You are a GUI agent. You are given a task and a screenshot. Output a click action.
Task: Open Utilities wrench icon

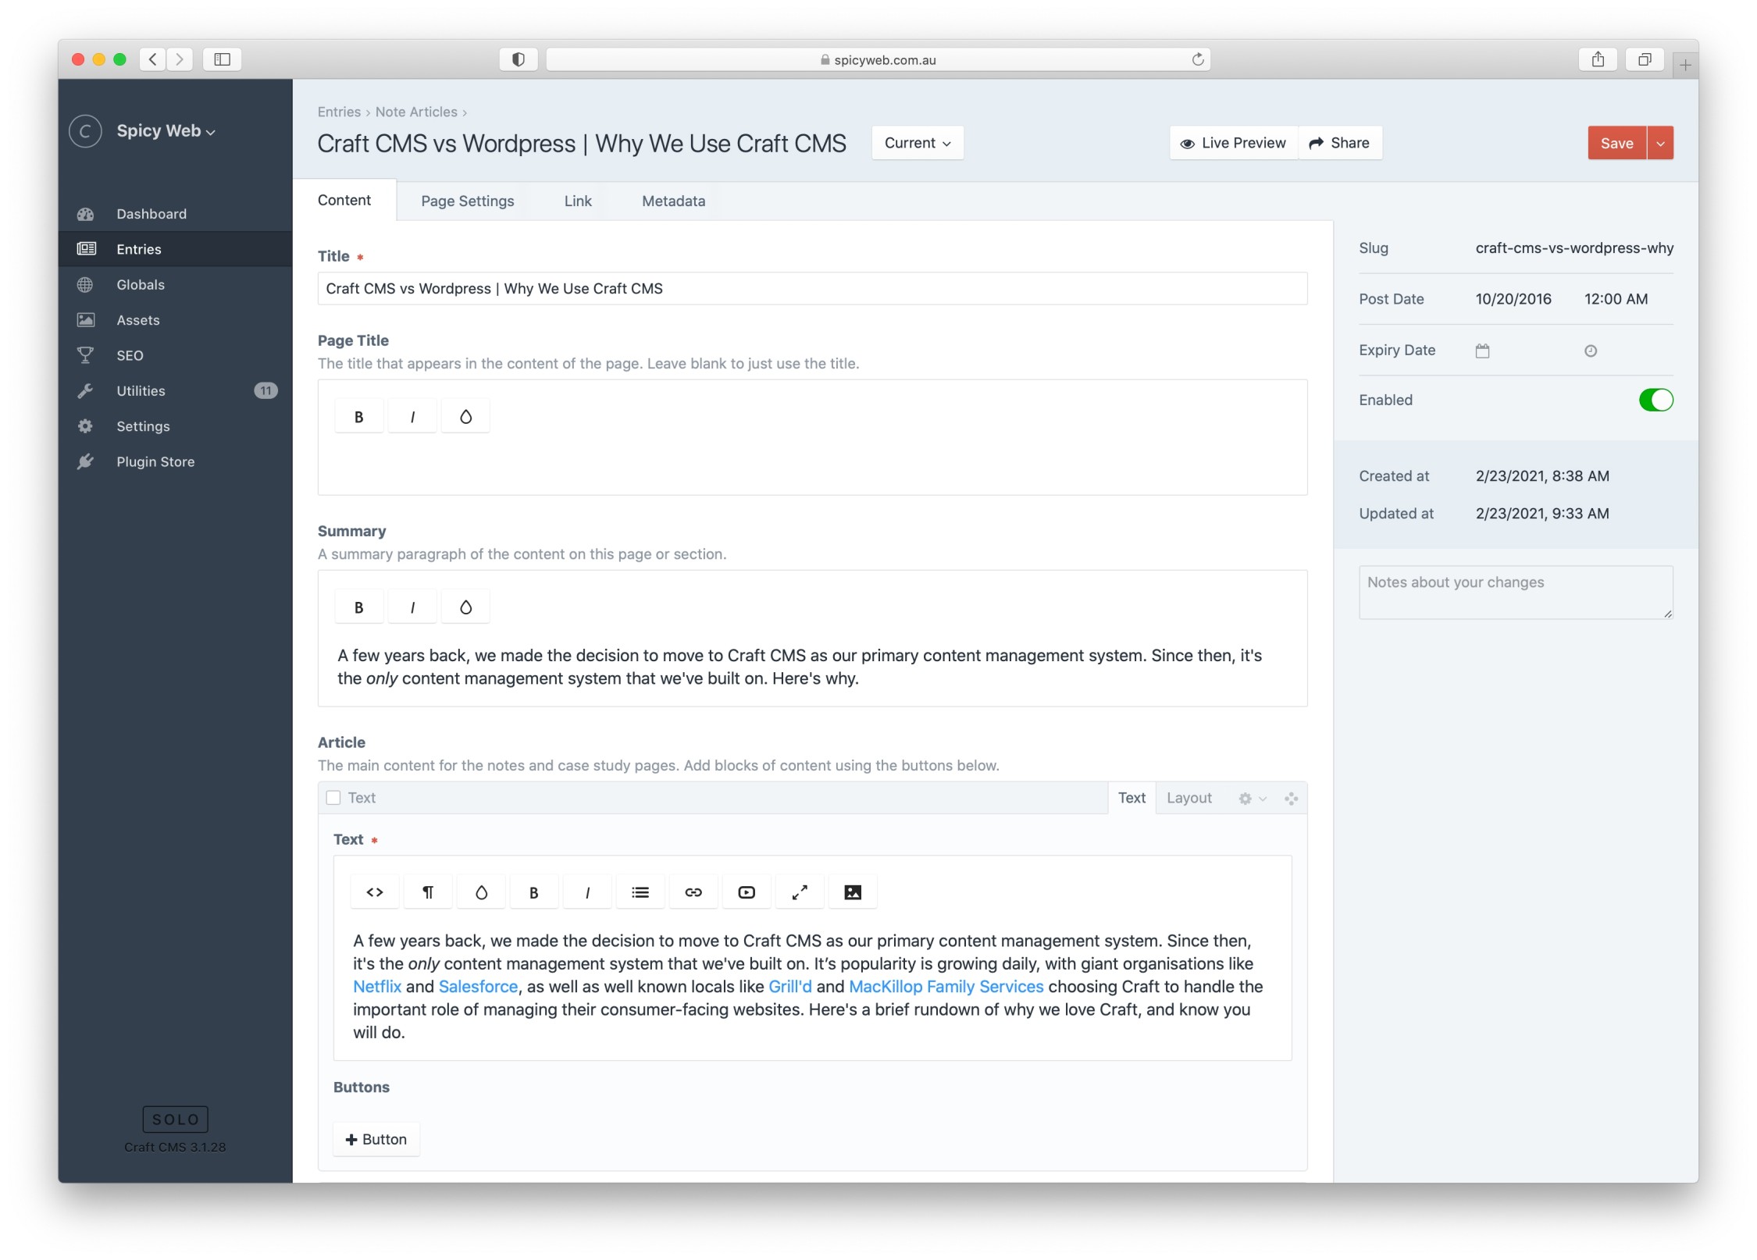[86, 391]
